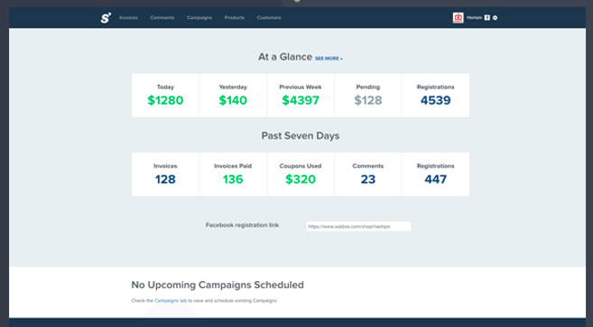593x327 pixels.
Task: Click the At a Glance heading
Action: point(285,57)
